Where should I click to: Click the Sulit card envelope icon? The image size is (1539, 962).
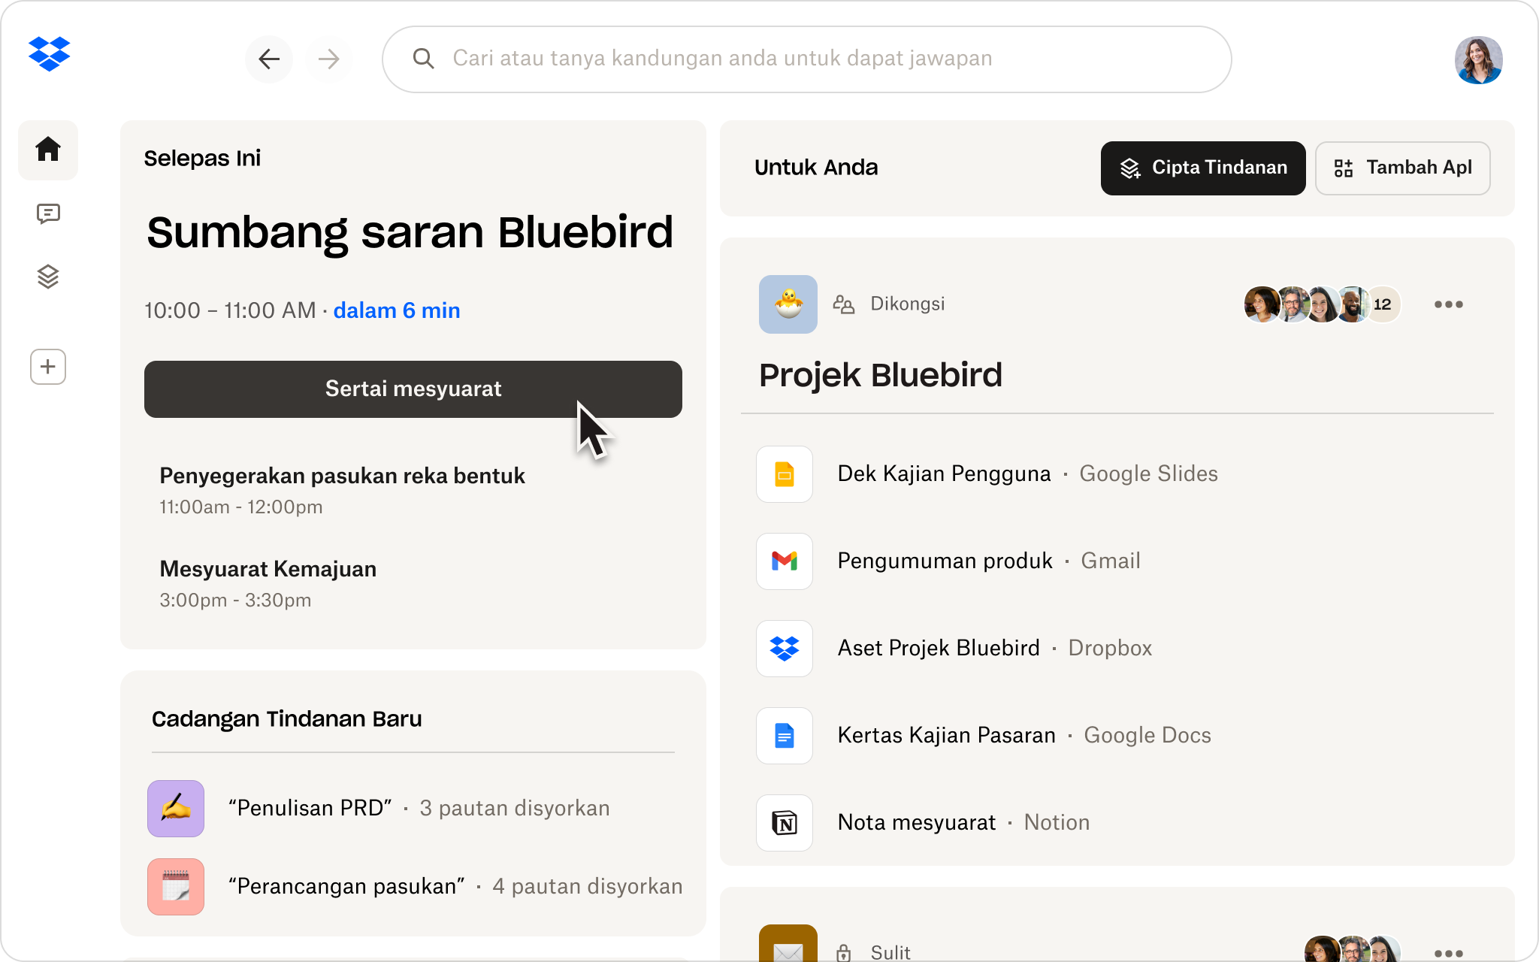pos(788,944)
